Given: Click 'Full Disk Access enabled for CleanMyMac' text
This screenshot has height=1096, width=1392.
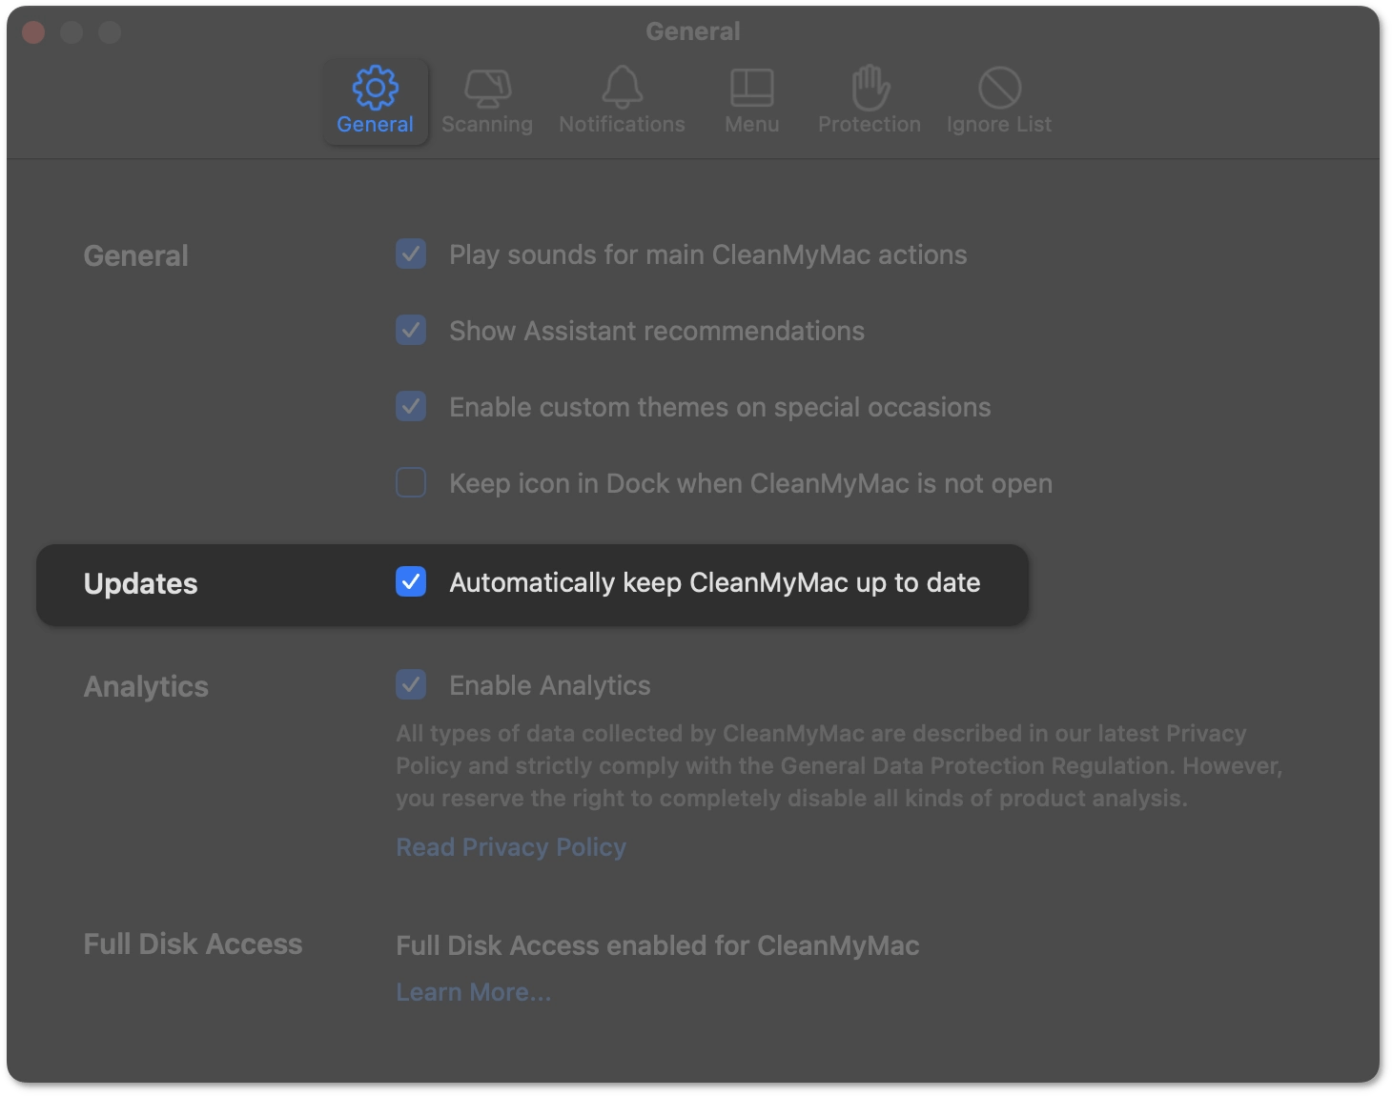Looking at the screenshot, I should point(658,945).
